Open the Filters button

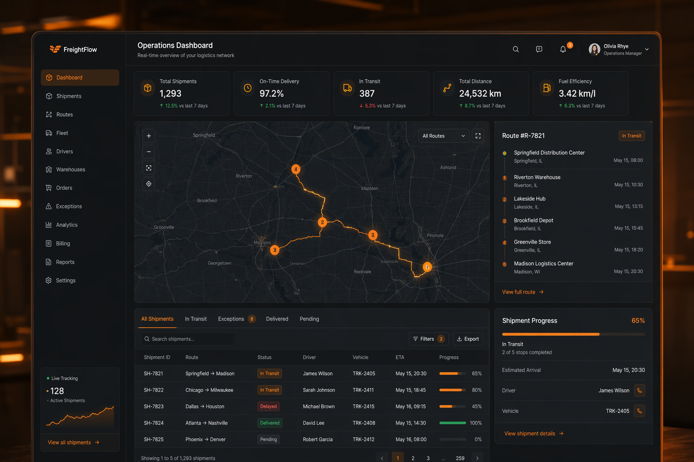[x=429, y=339]
